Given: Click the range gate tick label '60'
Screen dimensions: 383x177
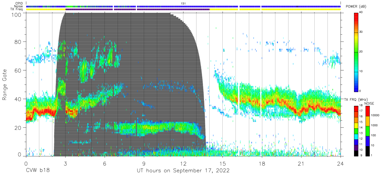Looking at the screenshot, I should click(x=18, y=70).
